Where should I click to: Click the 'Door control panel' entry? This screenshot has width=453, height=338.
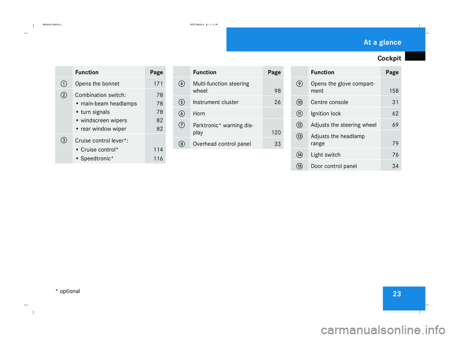tap(334, 166)
